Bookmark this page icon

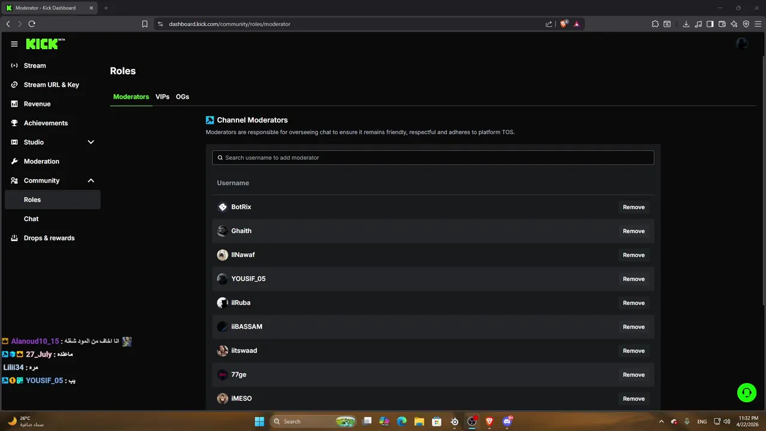[145, 24]
